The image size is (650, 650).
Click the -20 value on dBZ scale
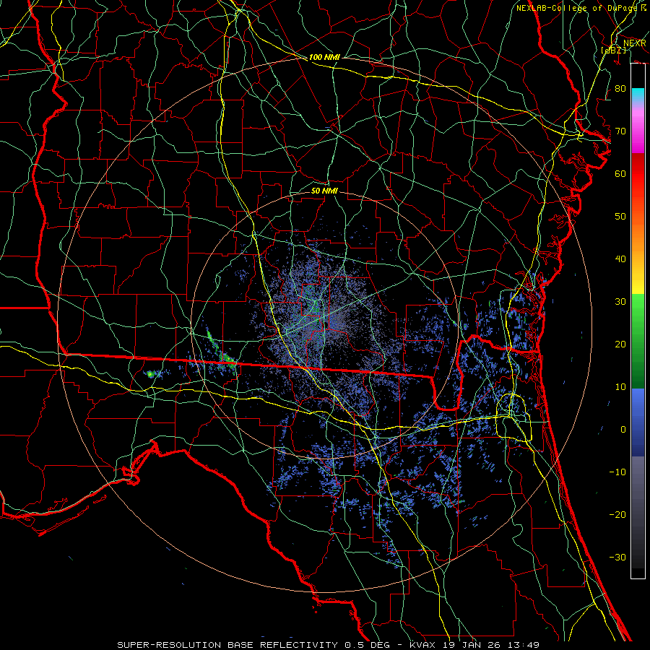[617, 515]
